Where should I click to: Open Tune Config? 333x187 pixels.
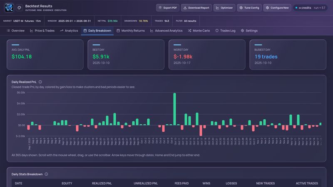[x=249, y=7]
